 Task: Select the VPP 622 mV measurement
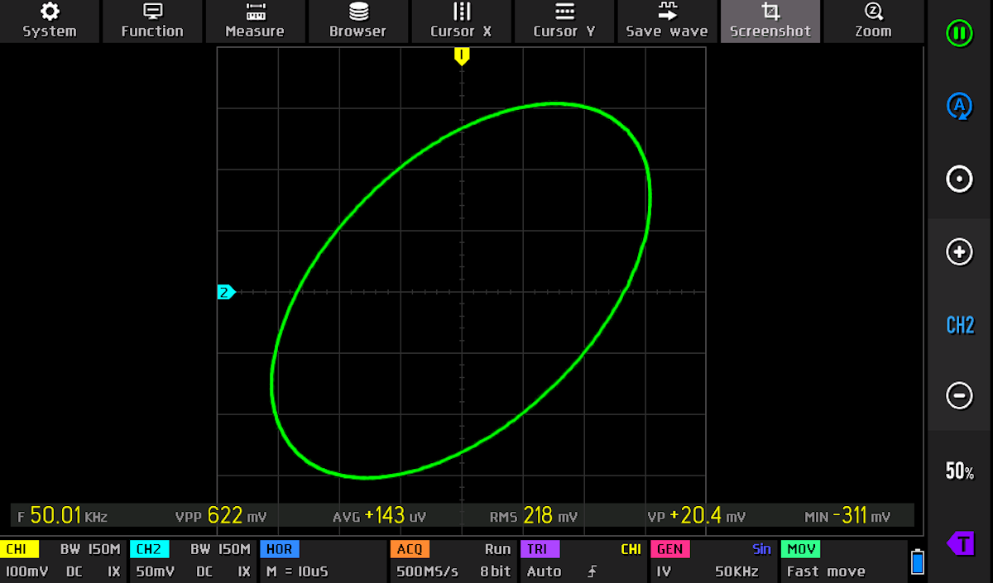click(221, 516)
